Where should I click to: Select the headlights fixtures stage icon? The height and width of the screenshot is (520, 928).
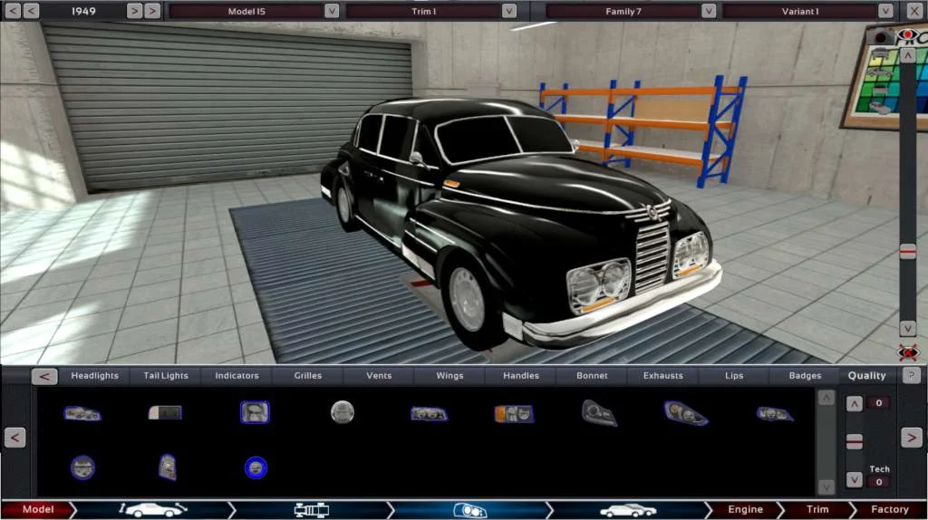(470, 510)
